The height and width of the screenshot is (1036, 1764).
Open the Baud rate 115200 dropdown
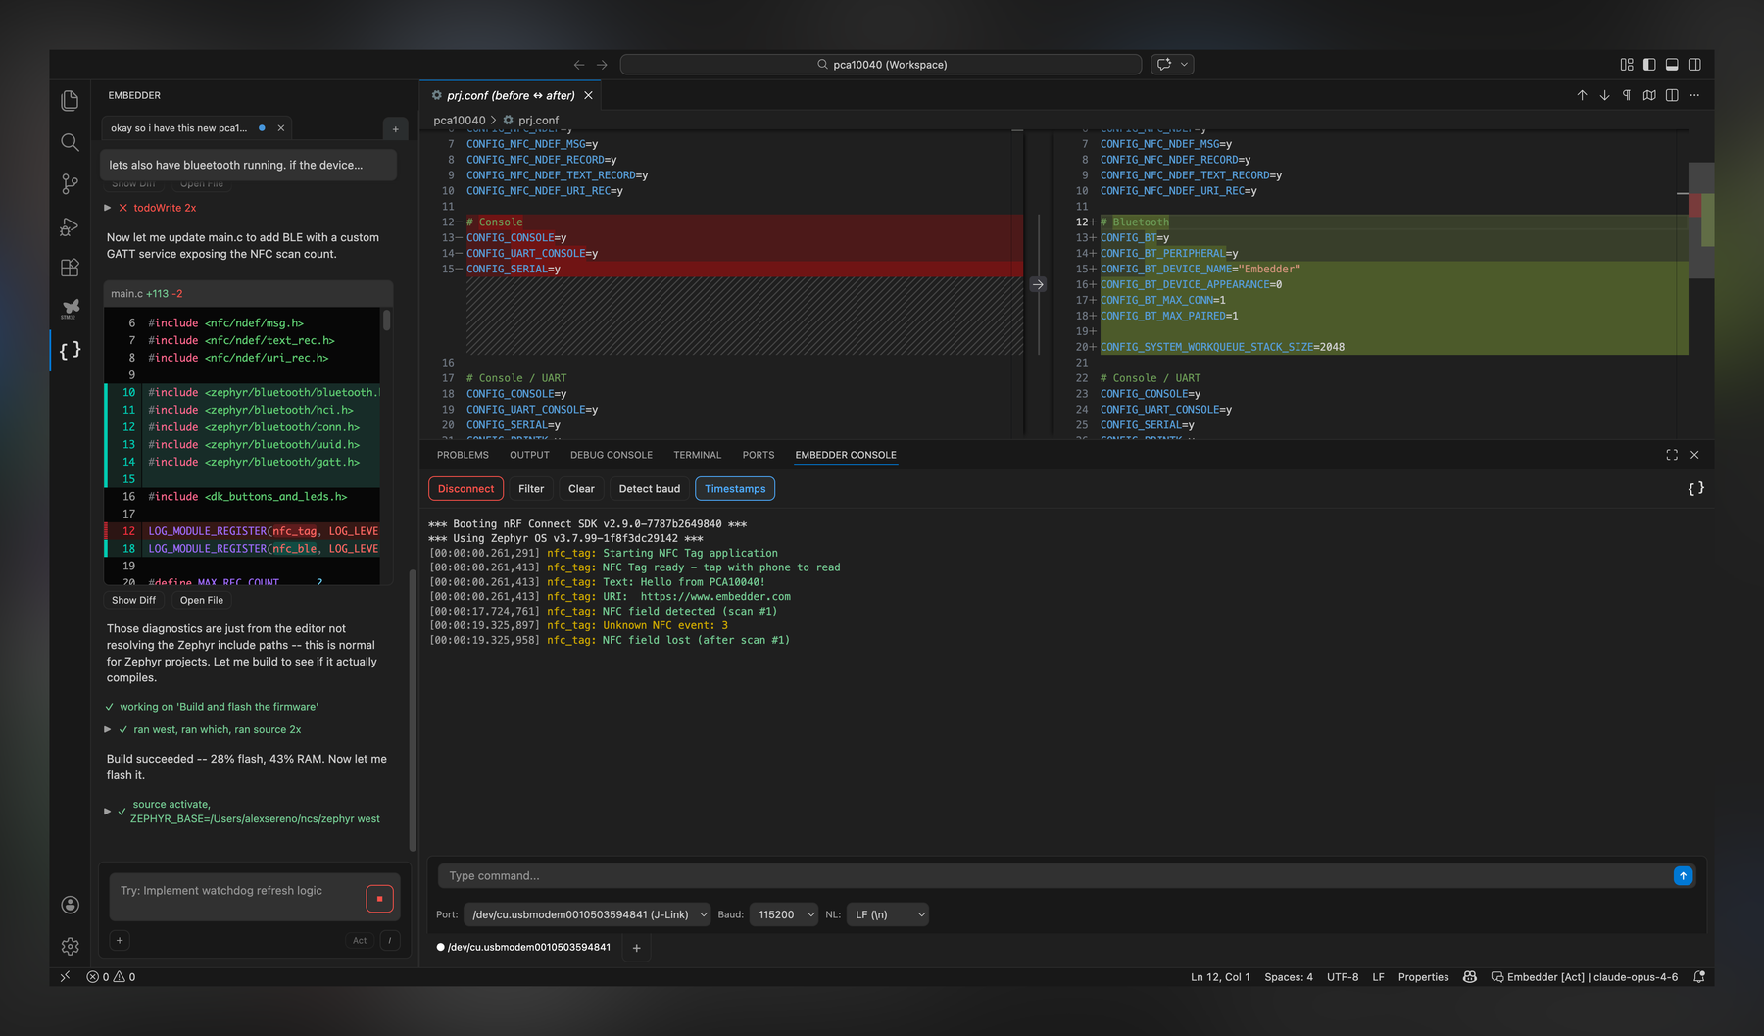784,914
